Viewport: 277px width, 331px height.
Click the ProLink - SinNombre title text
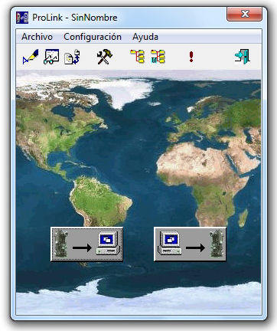pos(75,18)
